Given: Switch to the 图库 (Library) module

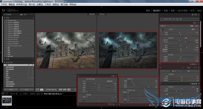Looking at the screenshot, I should 148,11.
